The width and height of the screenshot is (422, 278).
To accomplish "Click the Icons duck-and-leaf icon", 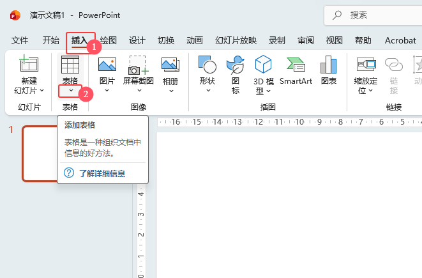I will point(235,65).
